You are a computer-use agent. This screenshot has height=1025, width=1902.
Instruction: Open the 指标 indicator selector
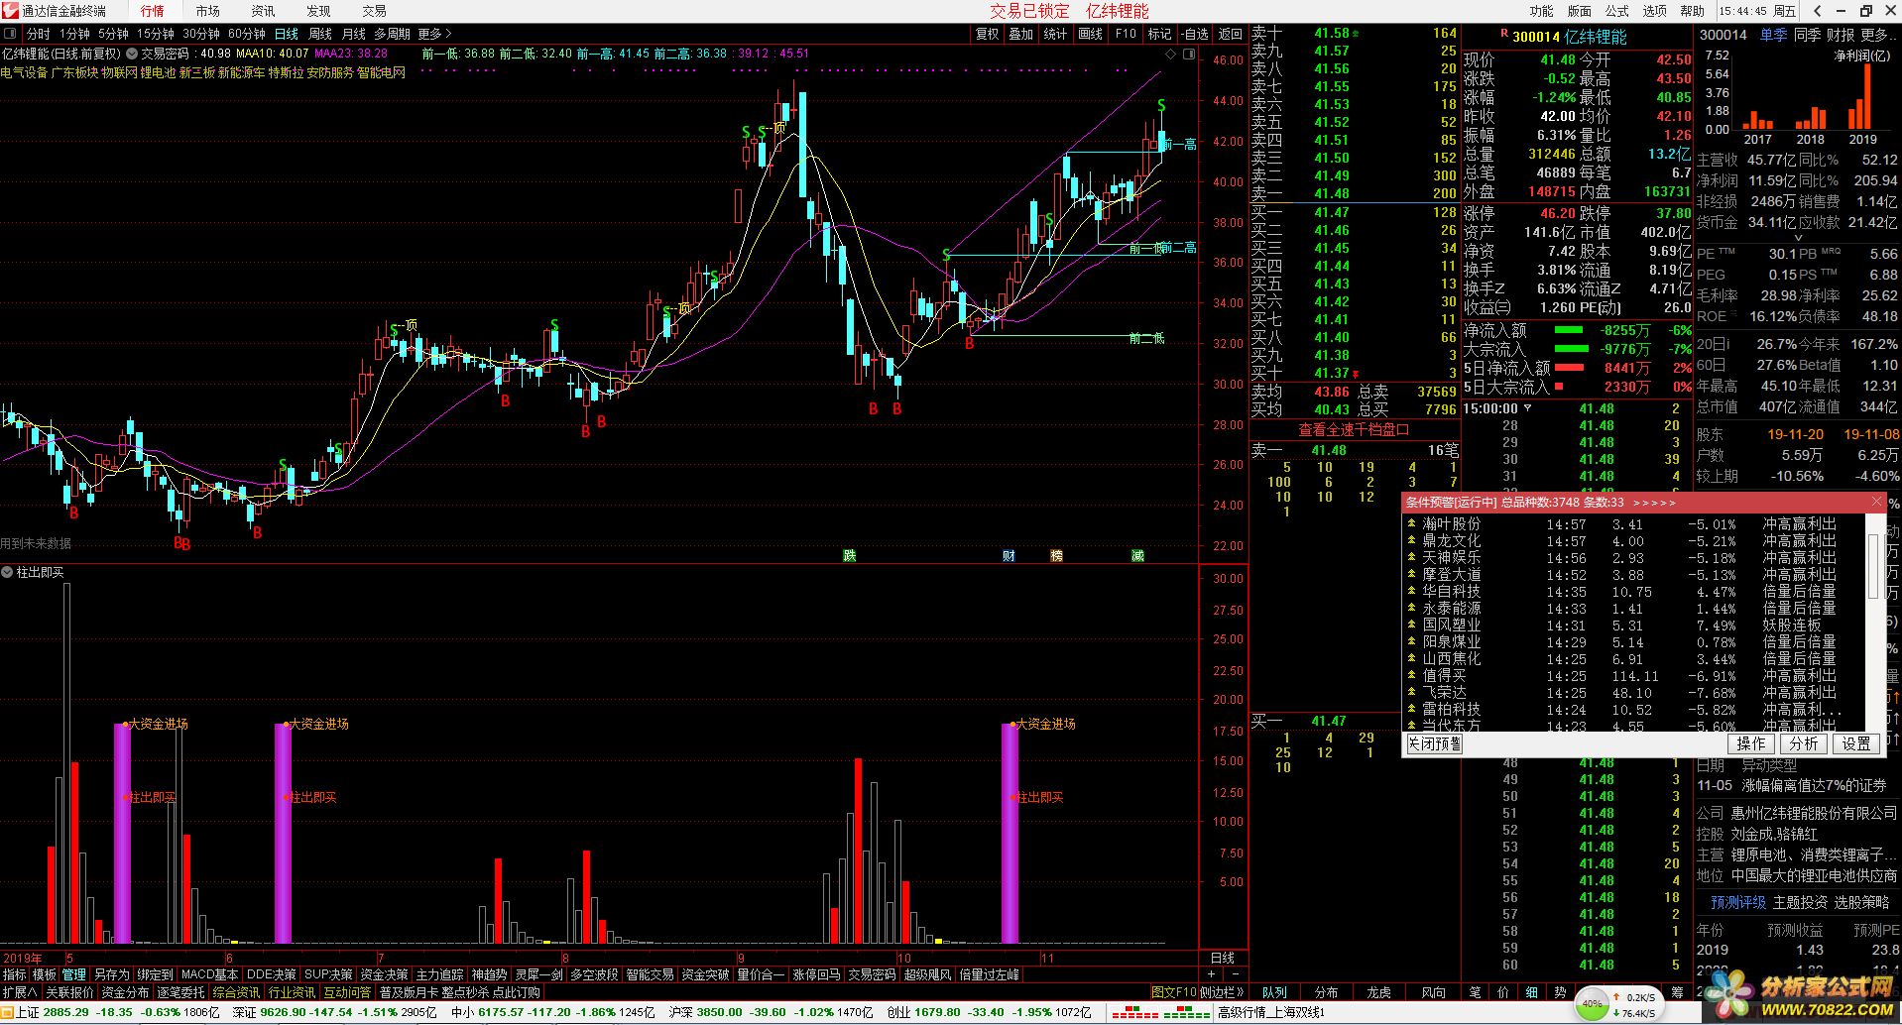[15, 974]
